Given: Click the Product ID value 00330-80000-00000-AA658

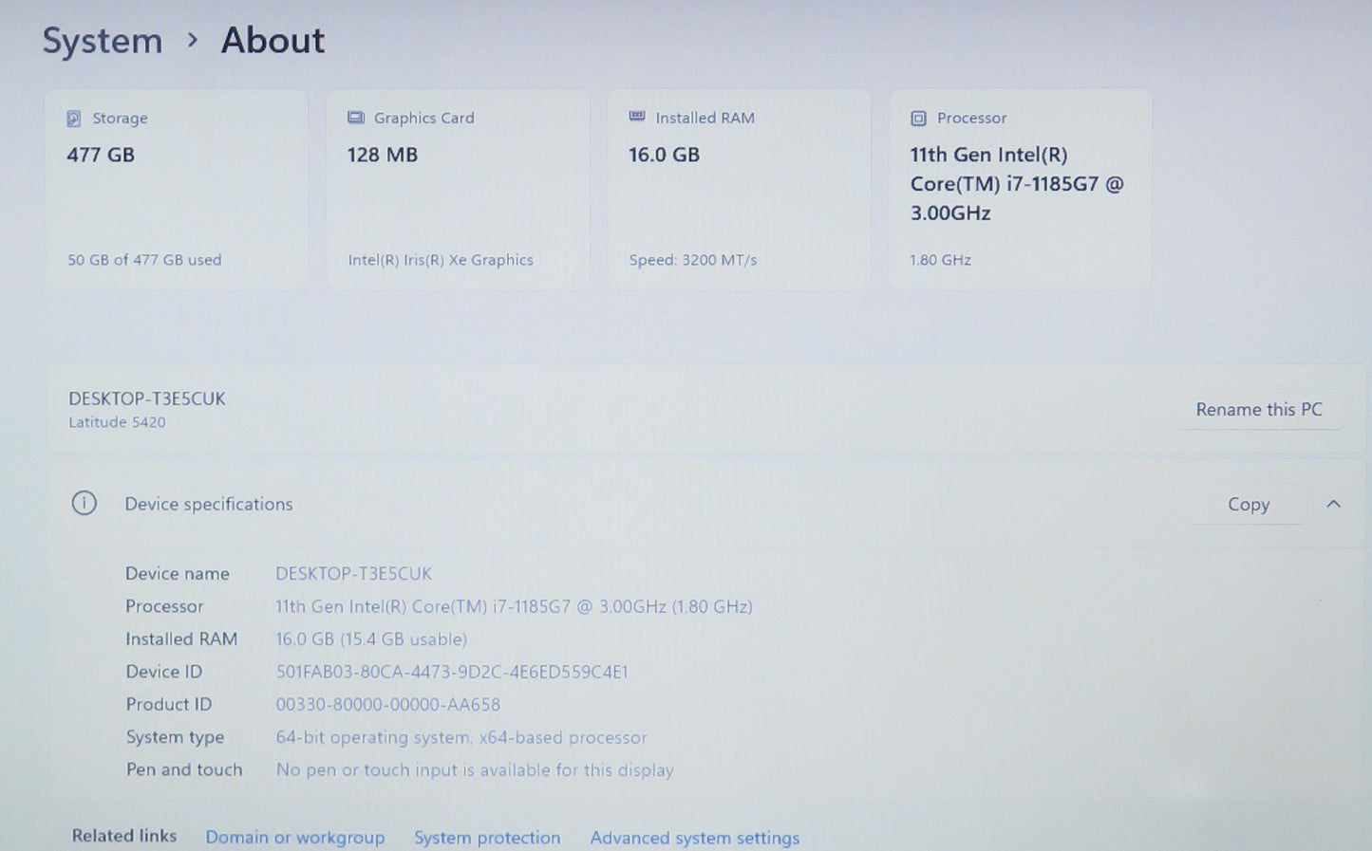Looking at the screenshot, I should click(387, 704).
